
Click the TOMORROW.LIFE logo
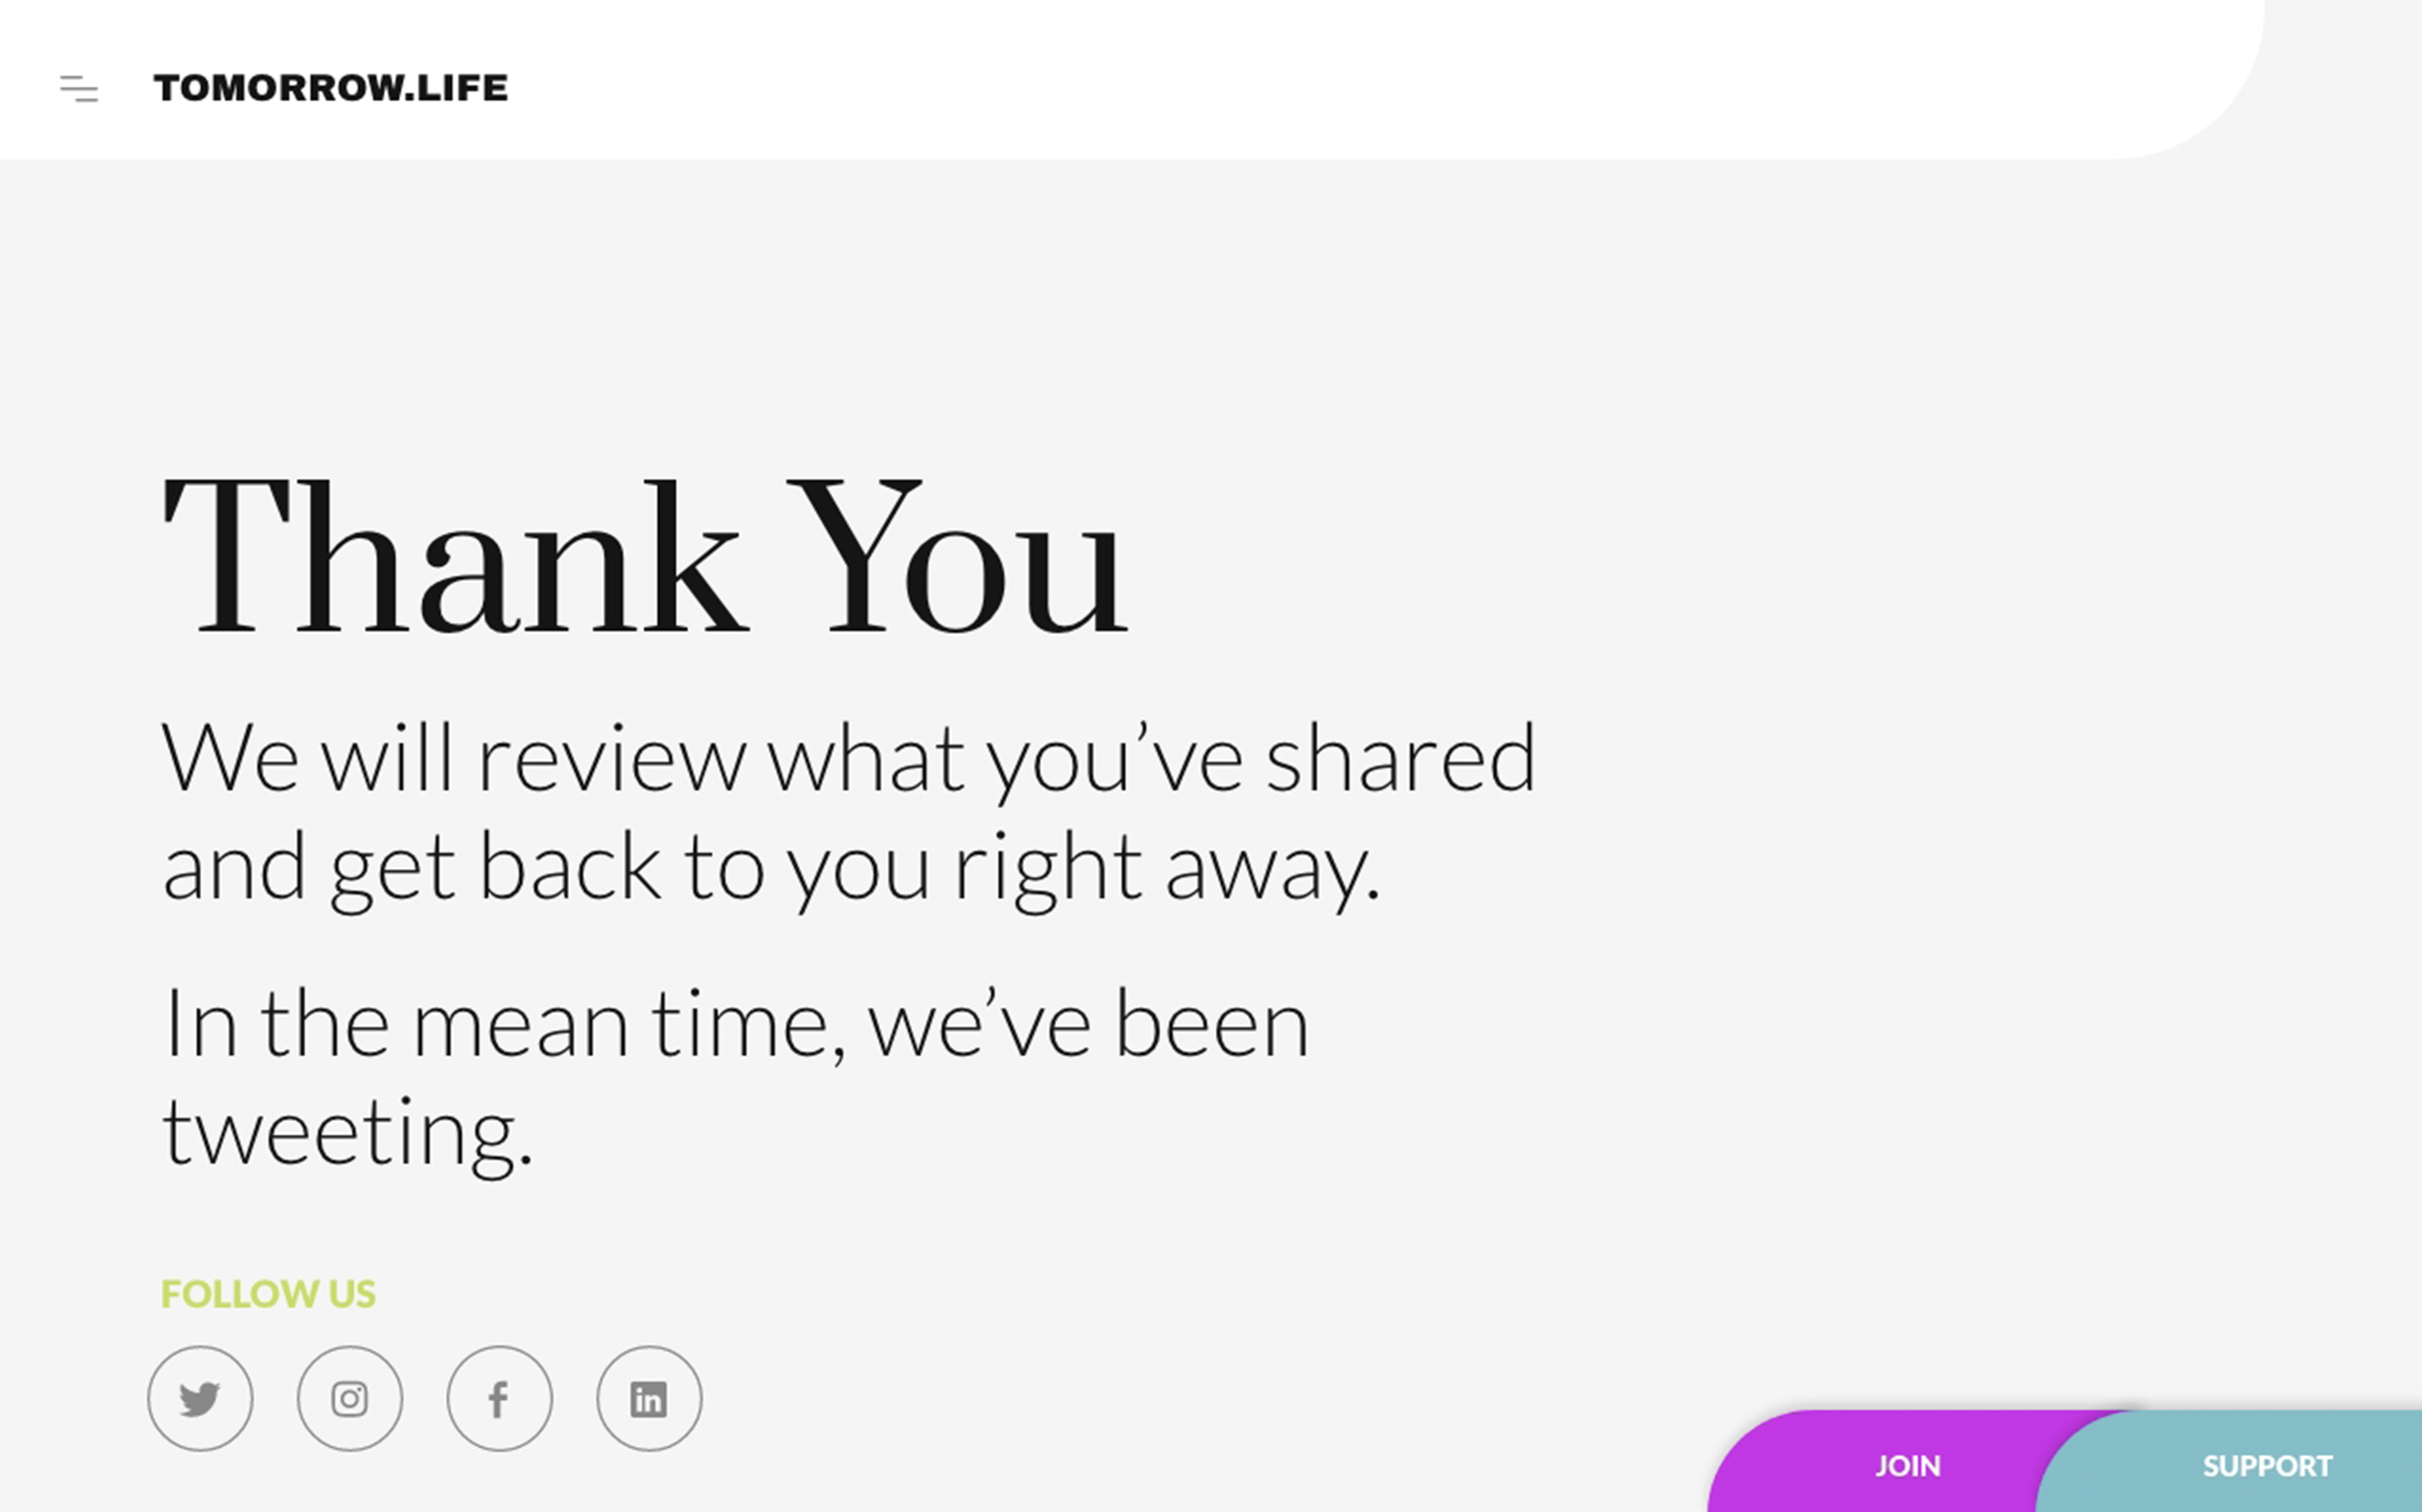tap(331, 88)
